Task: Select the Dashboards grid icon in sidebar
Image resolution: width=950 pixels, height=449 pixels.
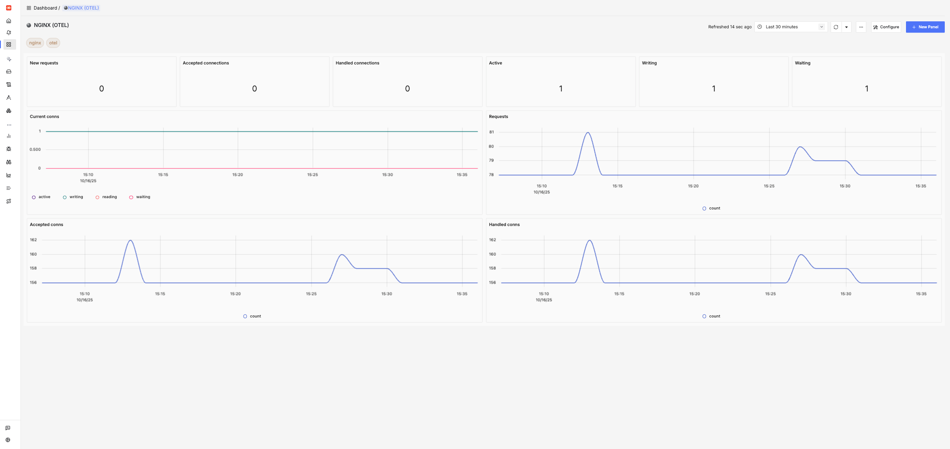Action: (x=9, y=44)
